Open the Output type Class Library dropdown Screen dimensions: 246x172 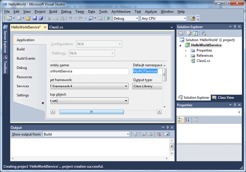[x=147, y=86]
